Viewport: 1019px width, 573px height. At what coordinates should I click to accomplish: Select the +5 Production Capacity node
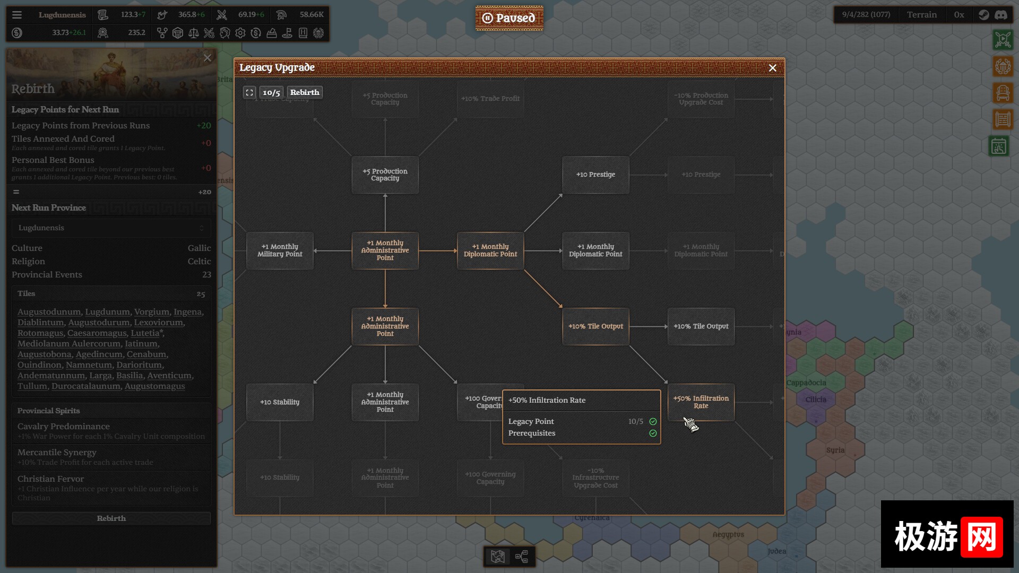(x=385, y=175)
